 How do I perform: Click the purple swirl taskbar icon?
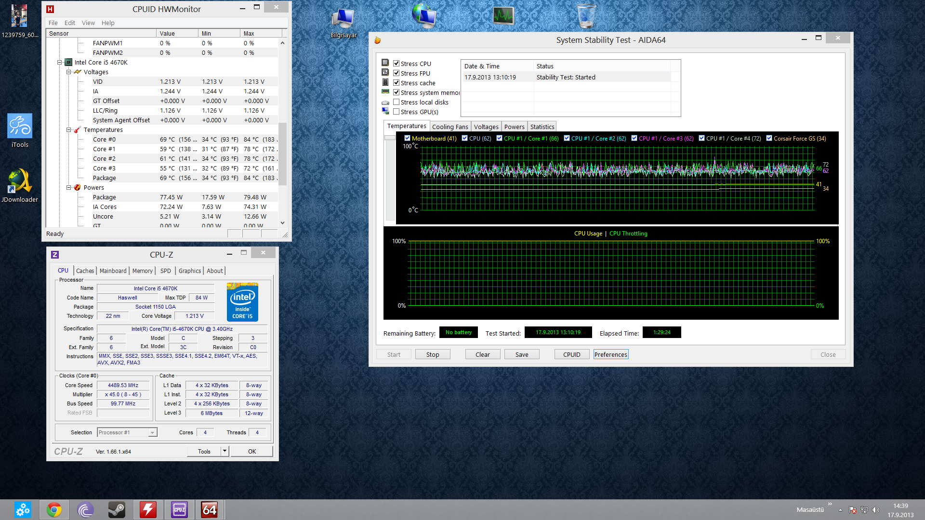[x=85, y=509]
